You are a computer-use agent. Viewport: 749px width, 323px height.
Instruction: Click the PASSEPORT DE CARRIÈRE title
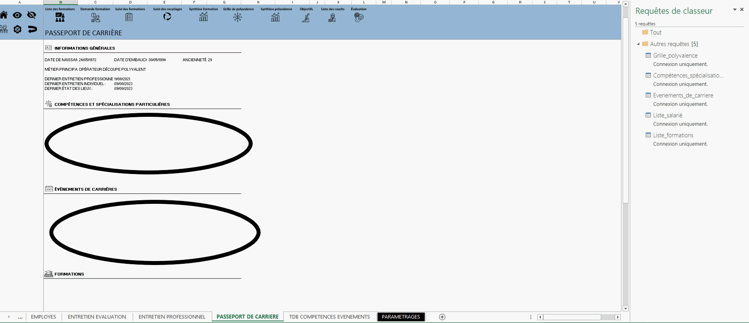pyautogui.click(x=83, y=33)
